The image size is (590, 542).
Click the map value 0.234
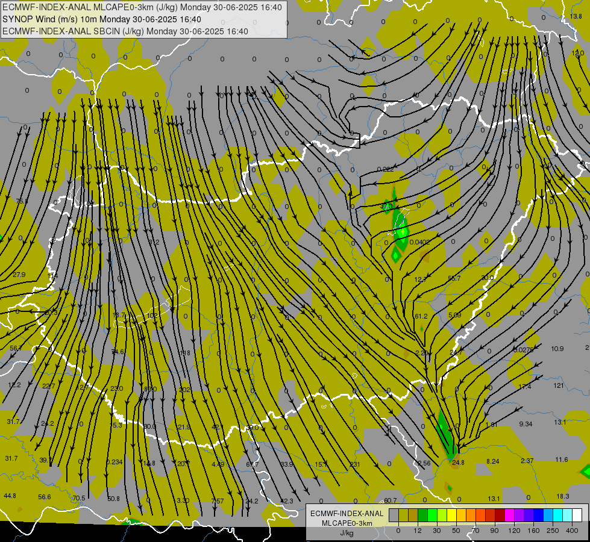pos(115,462)
